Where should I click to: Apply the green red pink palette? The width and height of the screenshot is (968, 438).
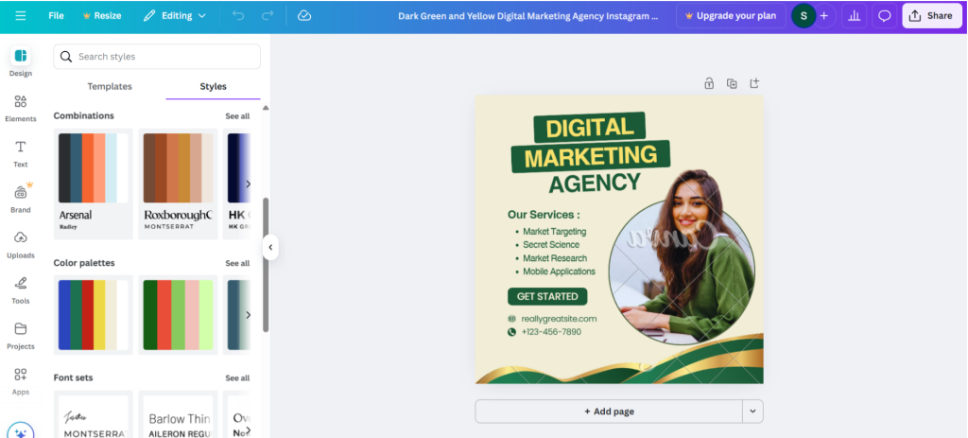[178, 315]
